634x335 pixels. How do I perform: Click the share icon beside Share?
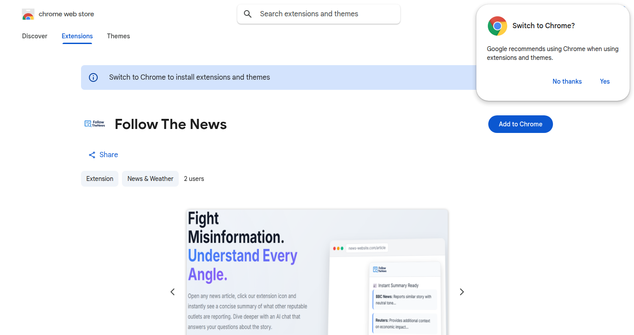point(92,155)
